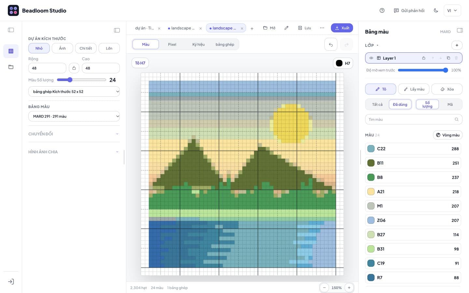Toggle Layer 1 visibility eye
The image size is (469, 293).
click(371, 58)
